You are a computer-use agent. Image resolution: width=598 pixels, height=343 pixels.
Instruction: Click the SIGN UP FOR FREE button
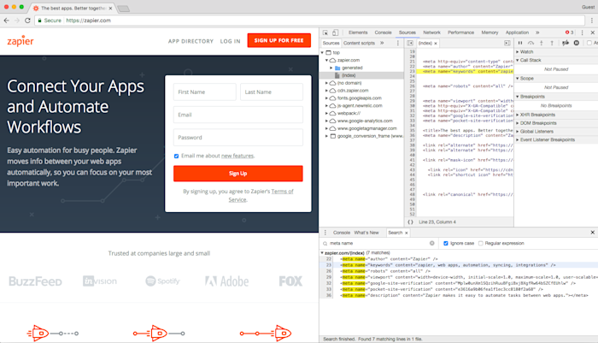pos(278,40)
